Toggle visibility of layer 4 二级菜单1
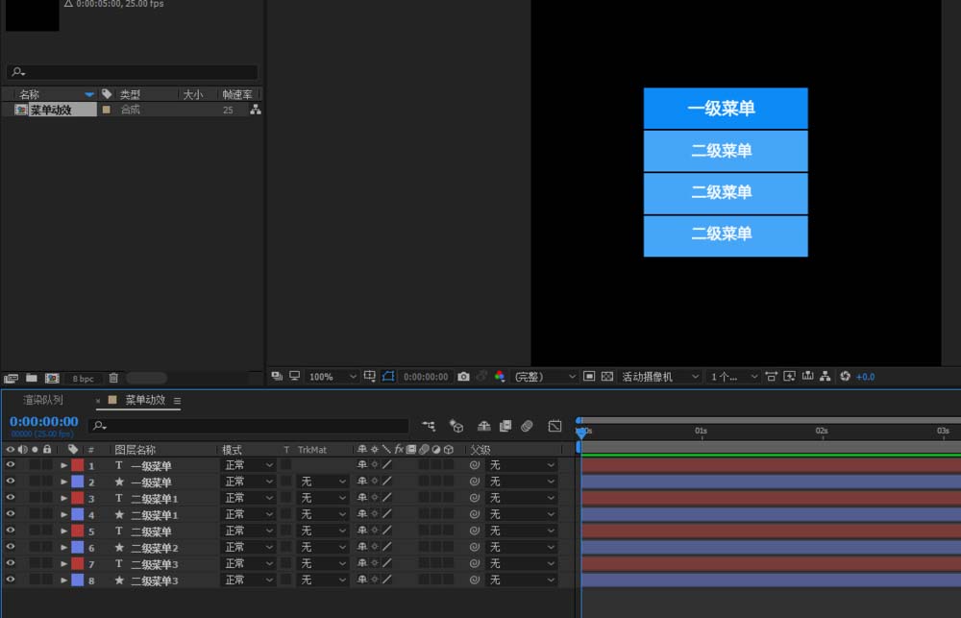961x618 pixels. tap(11, 514)
